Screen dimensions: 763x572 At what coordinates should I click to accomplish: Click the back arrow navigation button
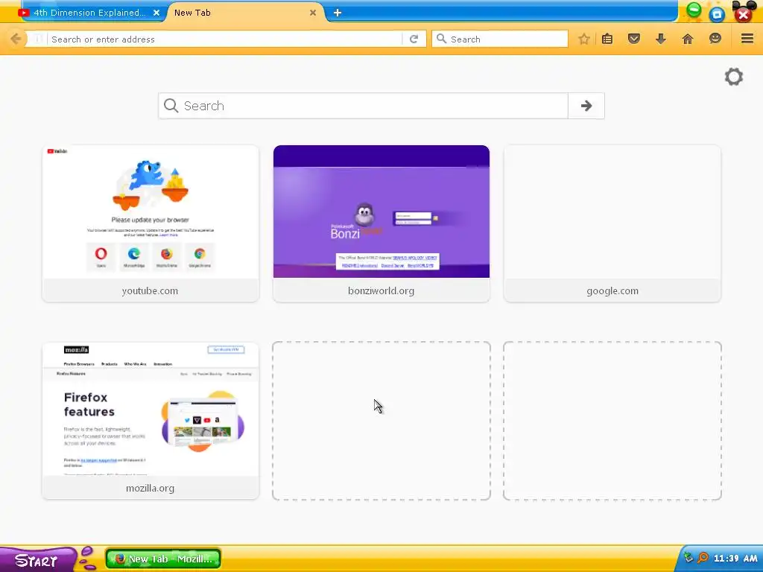(16, 39)
